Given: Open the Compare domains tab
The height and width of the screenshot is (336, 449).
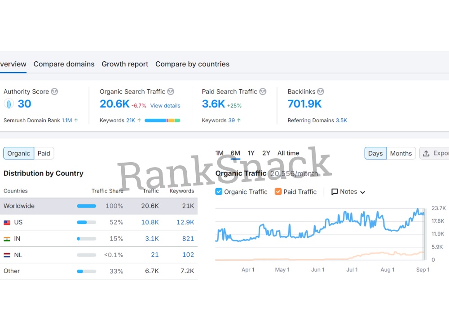Looking at the screenshot, I should pos(64,64).
